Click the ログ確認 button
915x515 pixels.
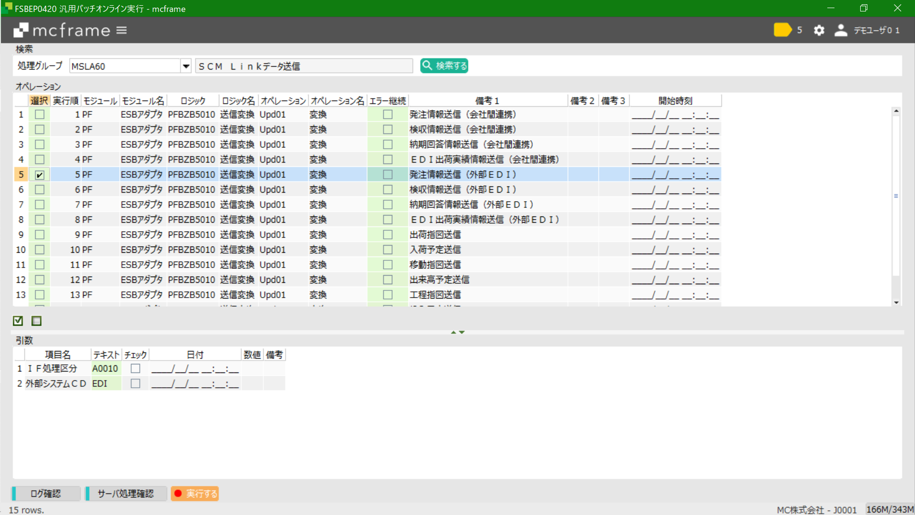click(x=45, y=493)
